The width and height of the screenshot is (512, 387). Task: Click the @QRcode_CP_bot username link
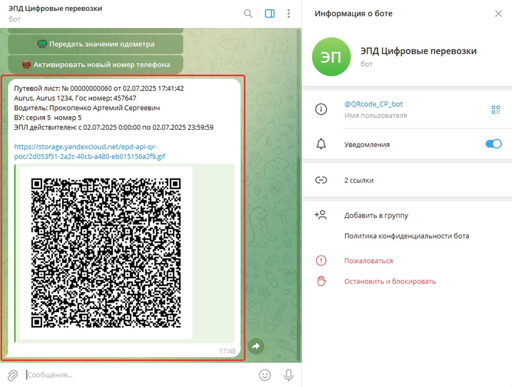(x=374, y=104)
